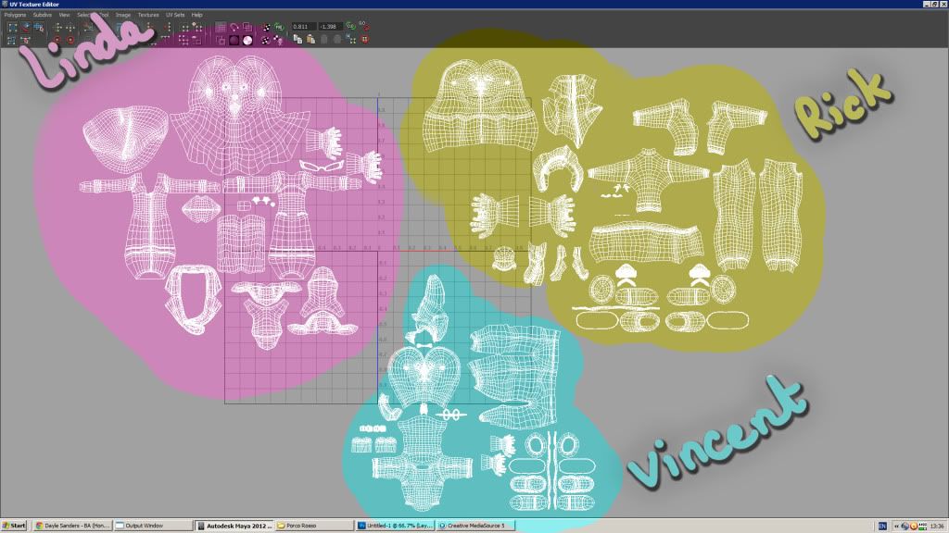Rotate UVs counterclockwise with left red circle icon
Viewport: 949px width, 533px height.
57,40
